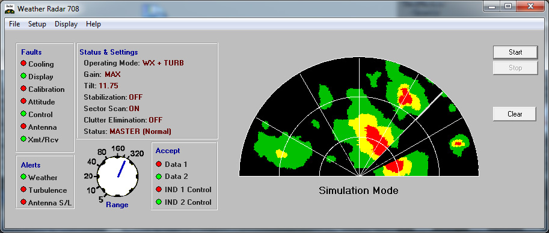Screen dimensions: 549x233
Task: Click the Display fault green indicator
Action: point(23,76)
